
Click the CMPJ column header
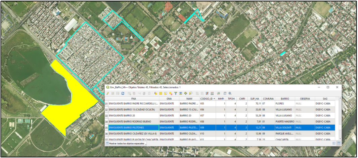point(242,99)
